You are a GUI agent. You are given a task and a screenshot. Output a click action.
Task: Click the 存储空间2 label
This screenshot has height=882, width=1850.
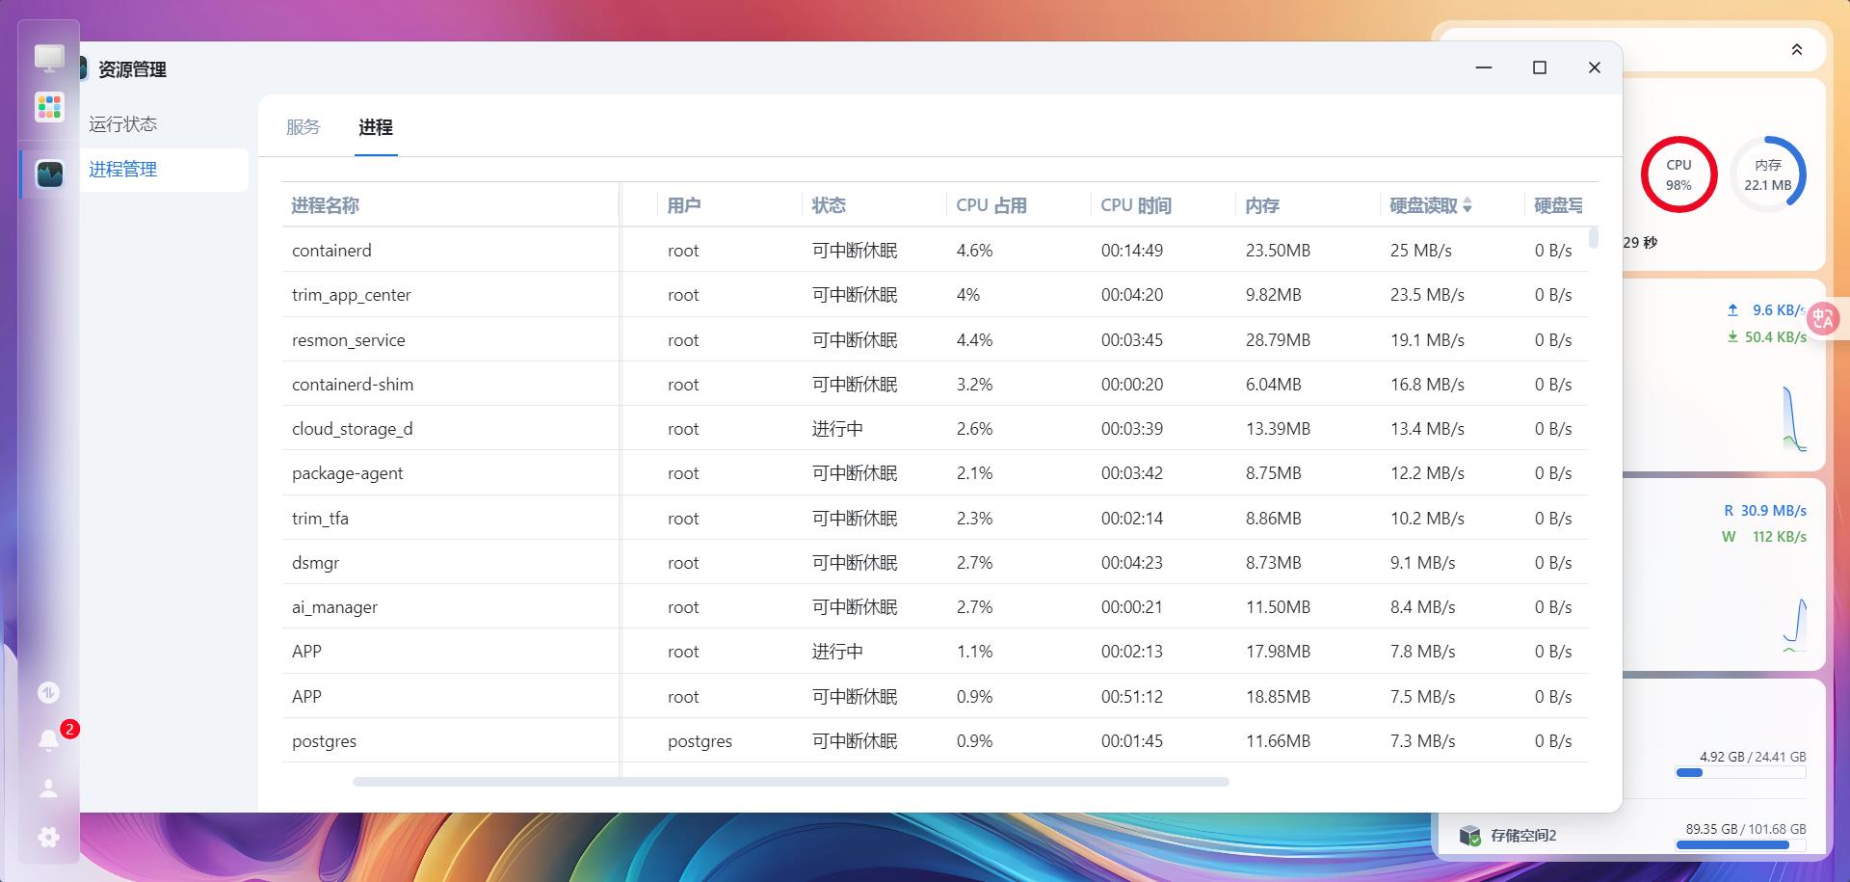point(1523,836)
